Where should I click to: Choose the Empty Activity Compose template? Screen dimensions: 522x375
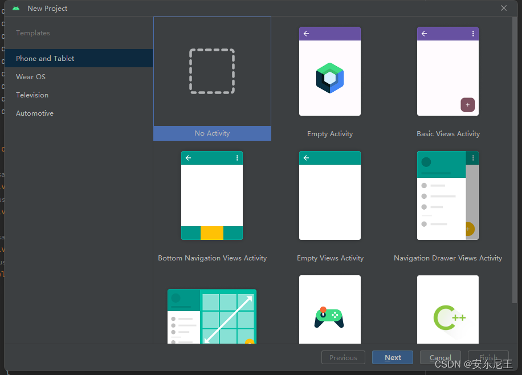[x=329, y=71]
